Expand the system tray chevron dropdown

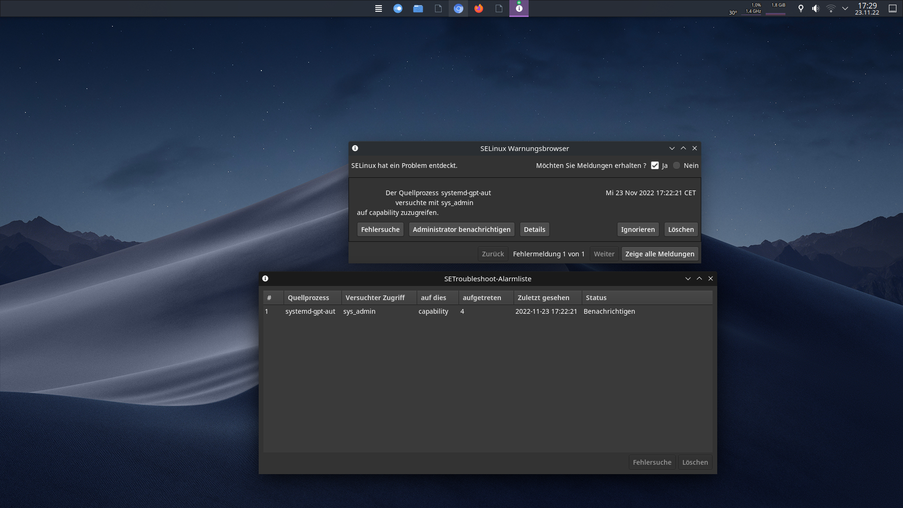click(x=845, y=8)
